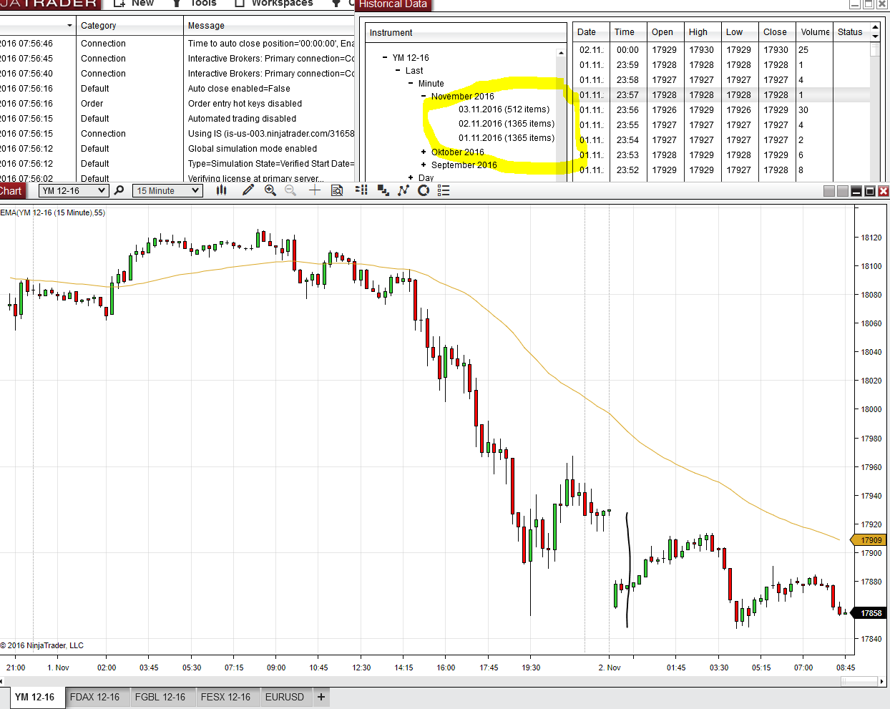The height and width of the screenshot is (709, 890).
Task: Click the zoom in magnifier icon
Action: pos(270,190)
